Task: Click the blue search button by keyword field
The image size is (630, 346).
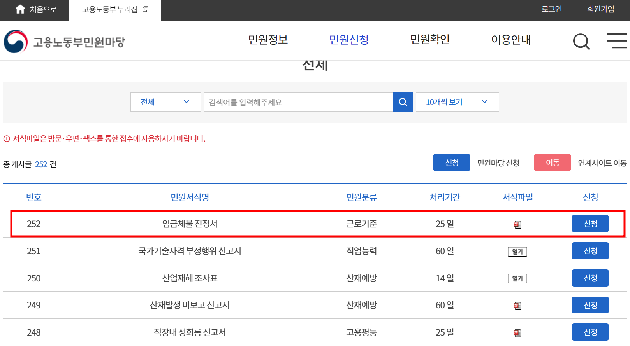Action: click(x=403, y=102)
